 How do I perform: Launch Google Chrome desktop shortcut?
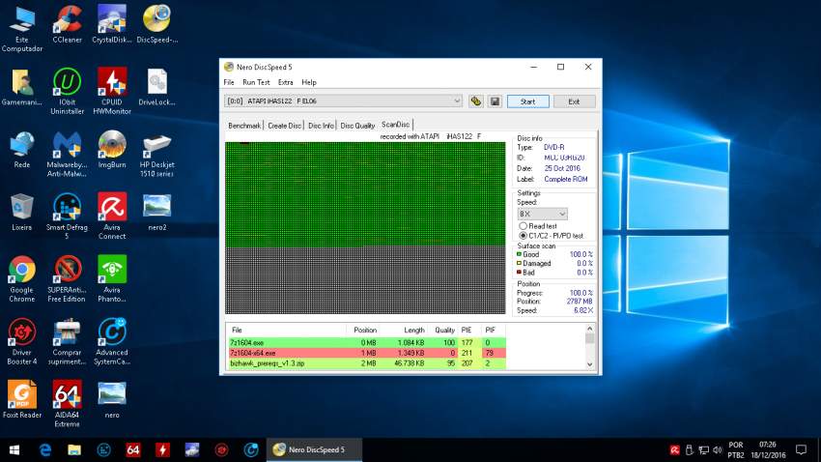click(22, 278)
